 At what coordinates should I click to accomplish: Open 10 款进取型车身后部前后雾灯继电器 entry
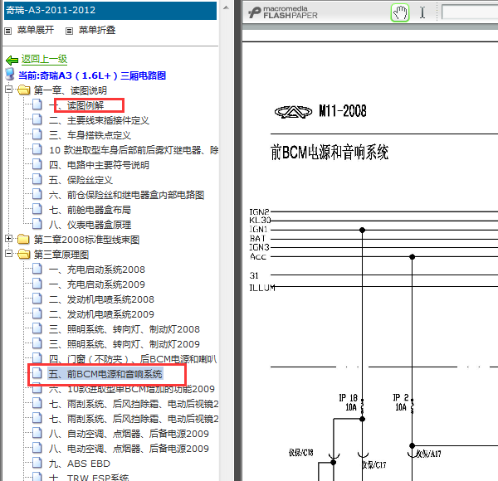(x=134, y=150)
